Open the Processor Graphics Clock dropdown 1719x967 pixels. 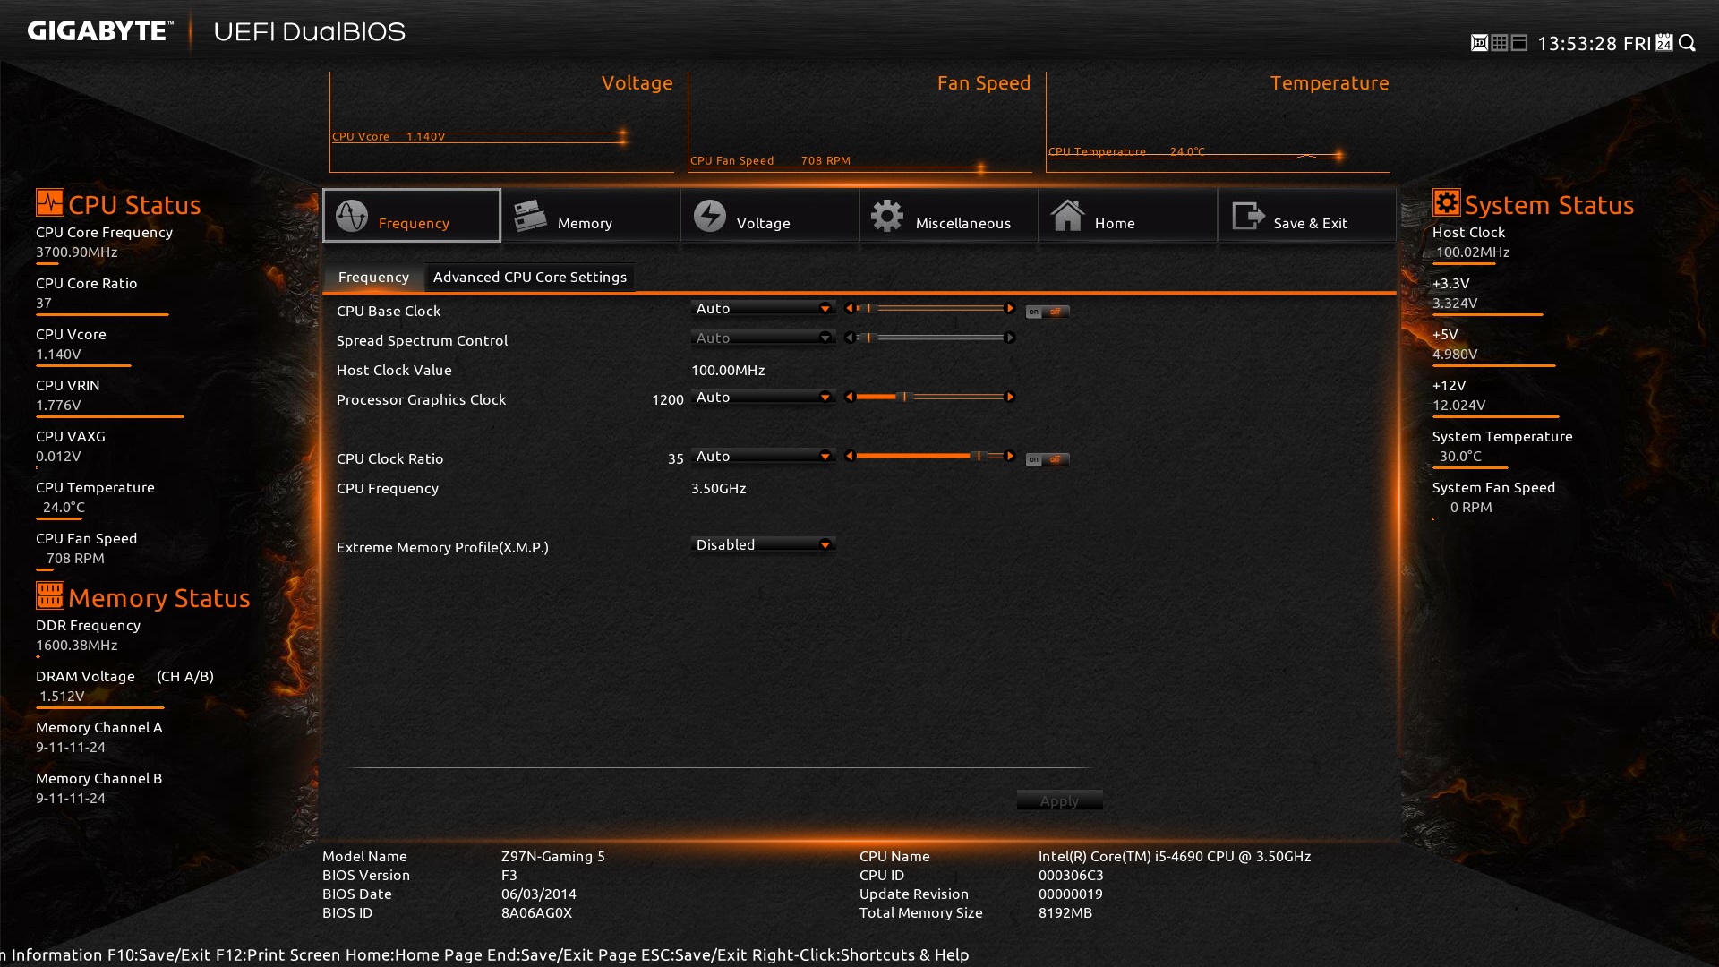coord(763,397)
